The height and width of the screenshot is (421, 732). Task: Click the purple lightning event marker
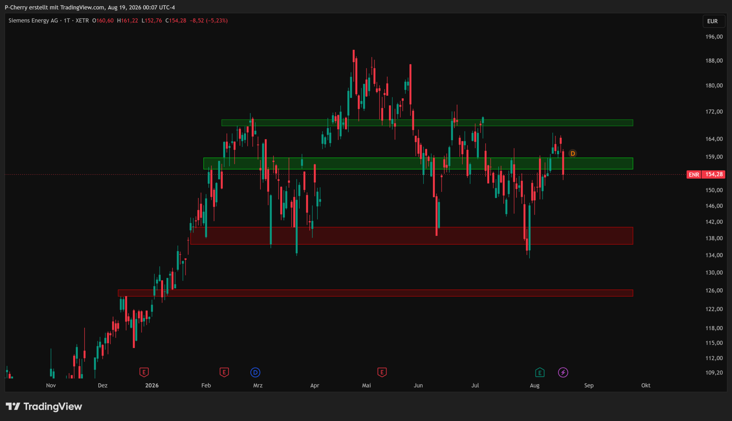563,372
